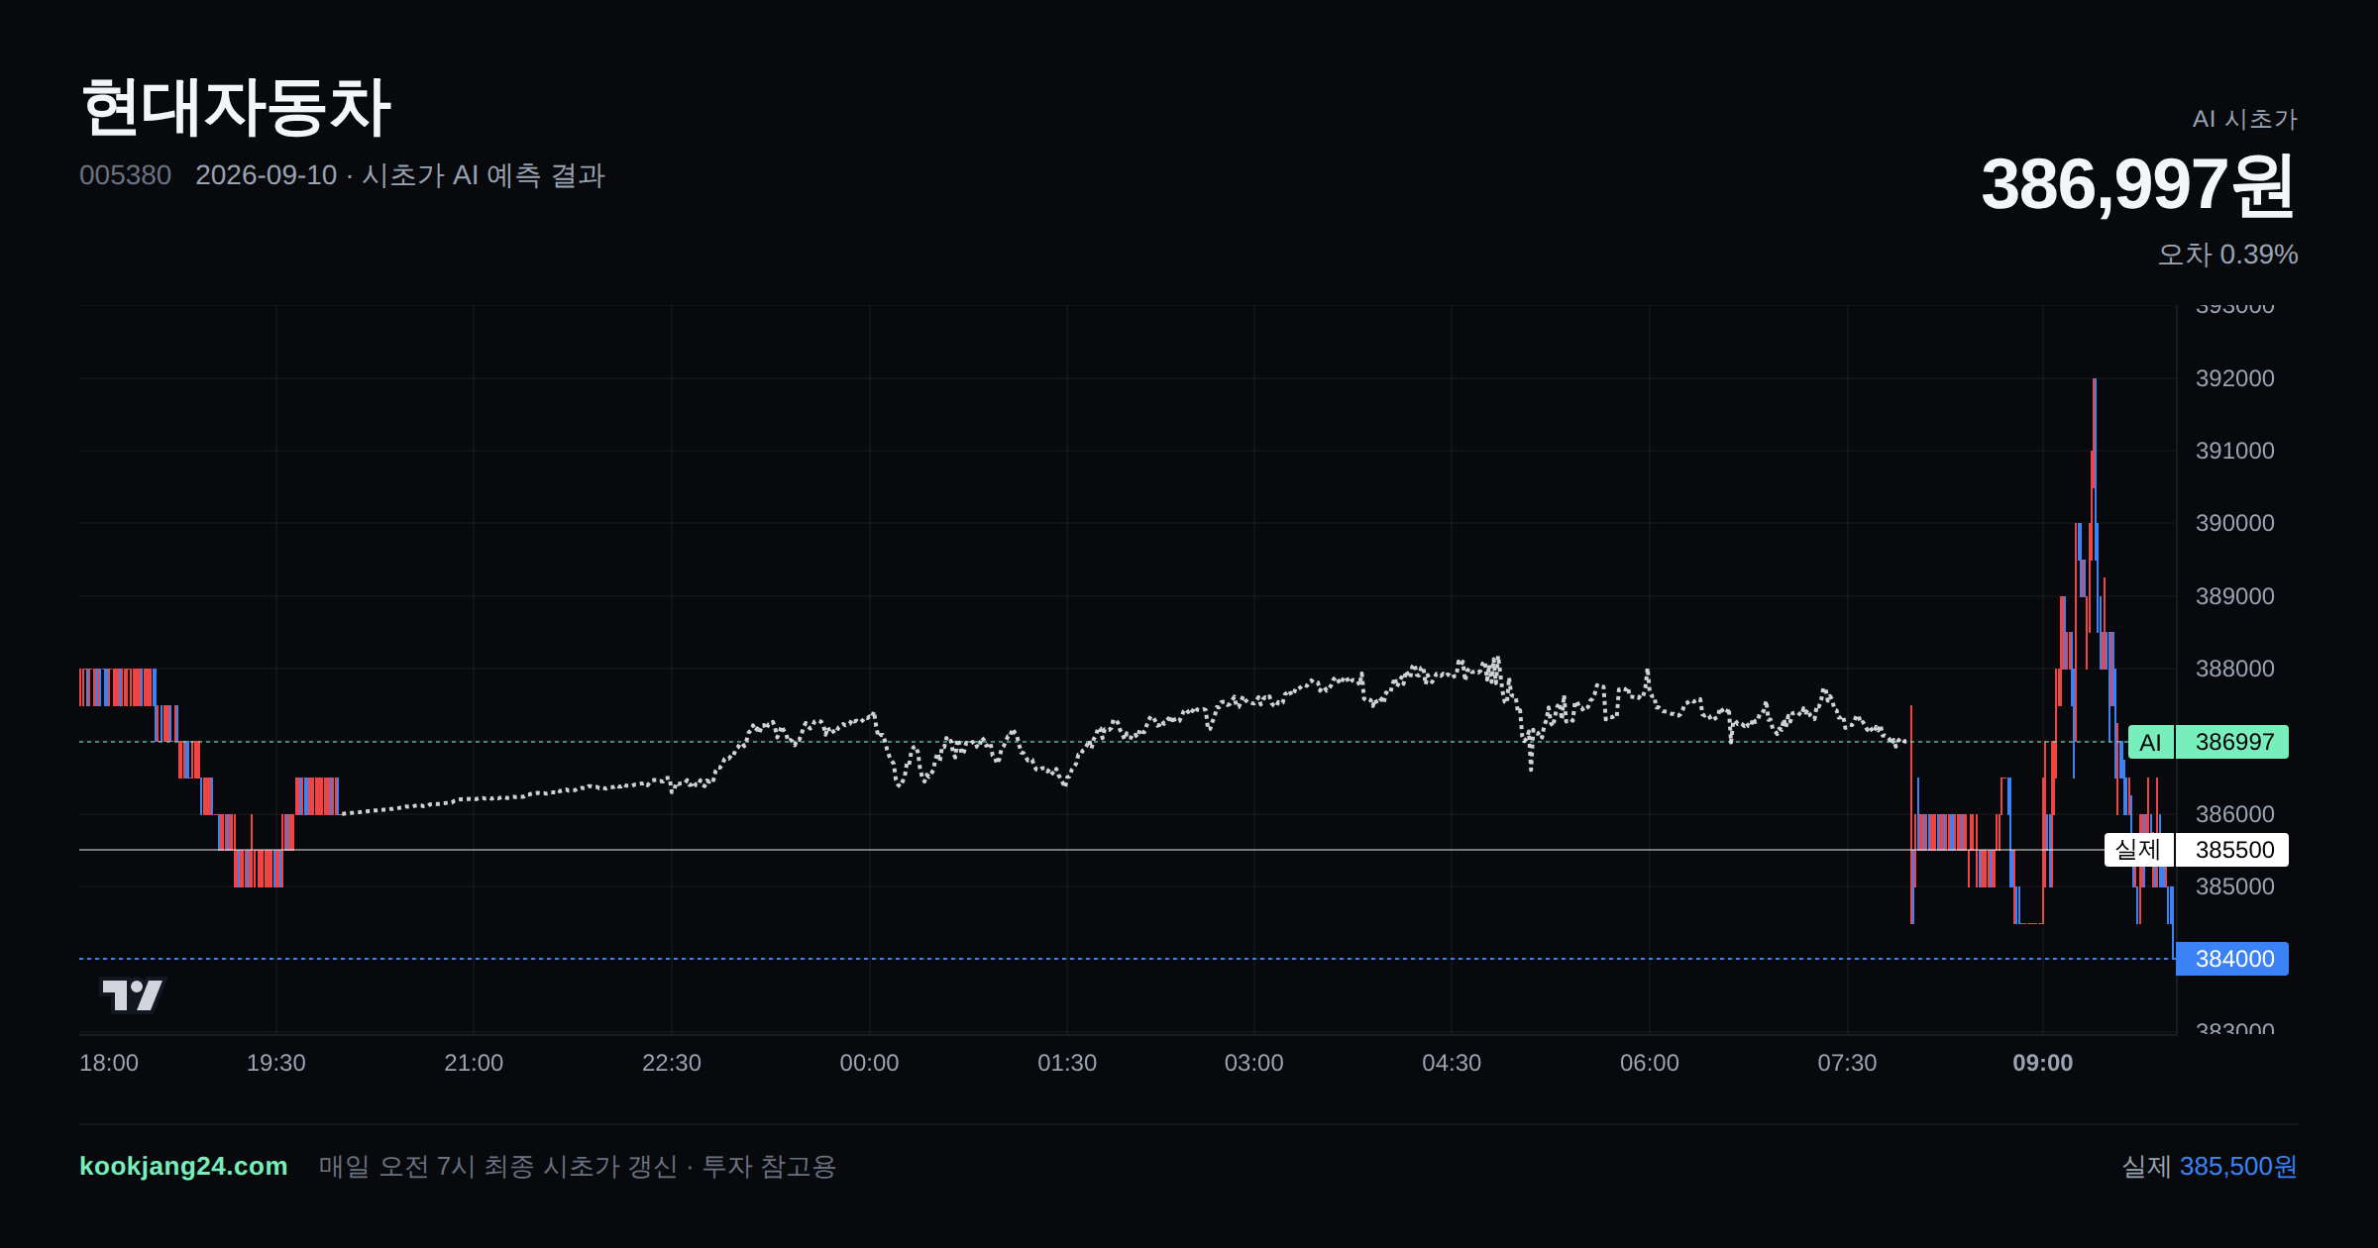Click the 22:30 time axis label

coord(671,1063)
